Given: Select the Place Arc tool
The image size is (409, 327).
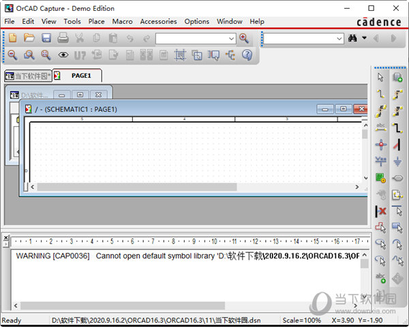Looking at the screenshot, I should click(397, 245).
